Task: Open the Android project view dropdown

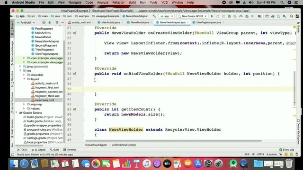Action: 26,22
